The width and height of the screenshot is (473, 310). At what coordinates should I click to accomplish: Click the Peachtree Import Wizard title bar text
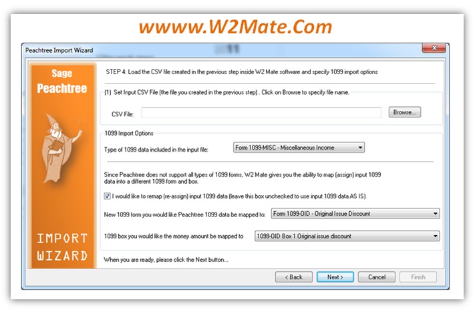point(59,50)
